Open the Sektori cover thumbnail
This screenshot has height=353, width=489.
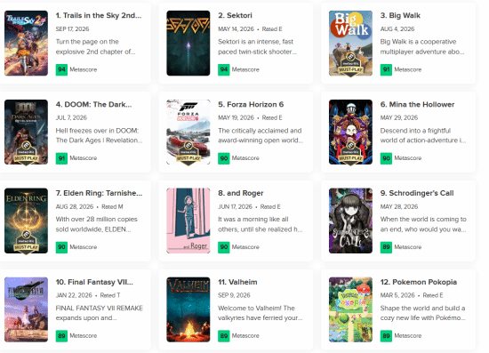pos(188,43)
